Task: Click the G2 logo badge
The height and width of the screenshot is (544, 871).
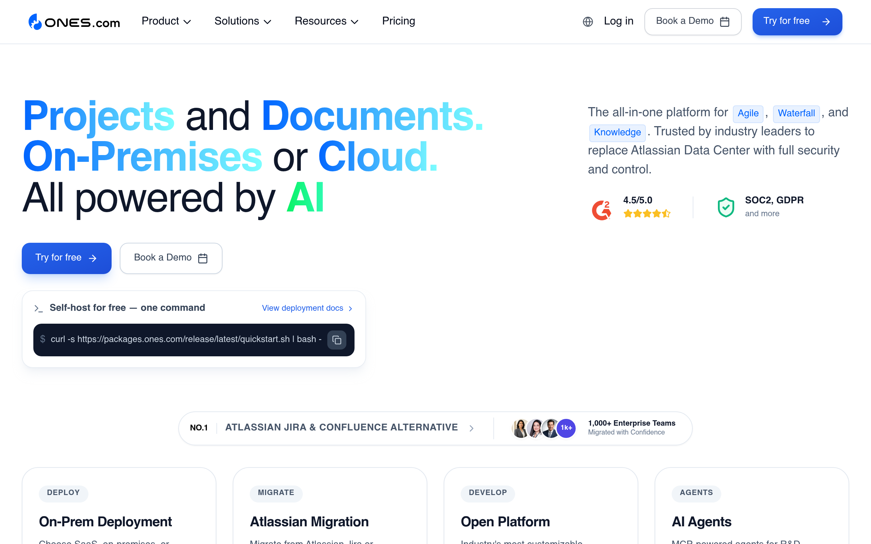Action: click(x=602, y=210)
